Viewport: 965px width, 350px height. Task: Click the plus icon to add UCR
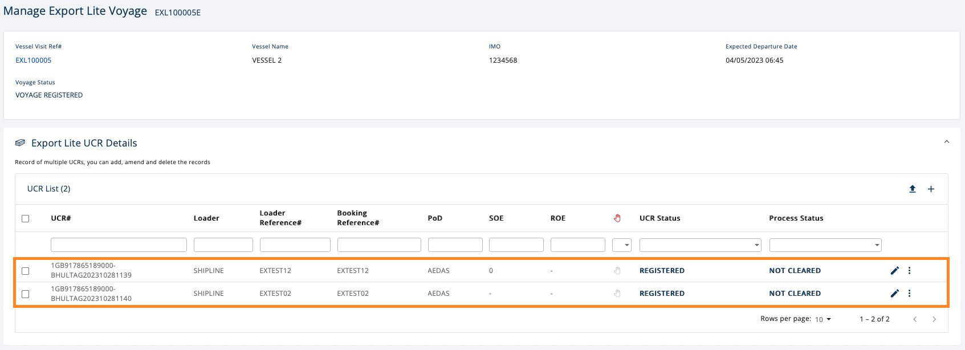click(x=931, y=189)
